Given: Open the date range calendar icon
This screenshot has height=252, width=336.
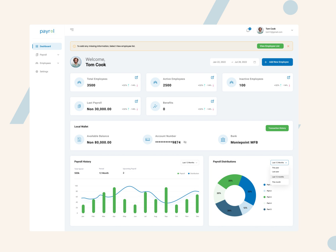Looking at the screenshot, I should (255, 62).
